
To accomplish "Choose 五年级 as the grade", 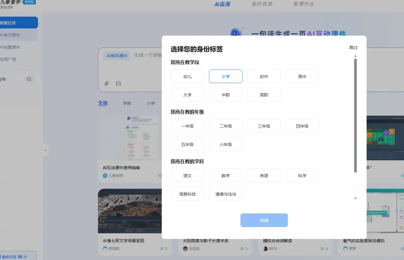I will (x=187, y=144).
